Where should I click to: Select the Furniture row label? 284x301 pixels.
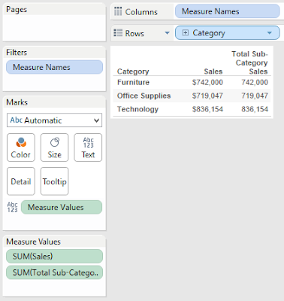[133, 82]
